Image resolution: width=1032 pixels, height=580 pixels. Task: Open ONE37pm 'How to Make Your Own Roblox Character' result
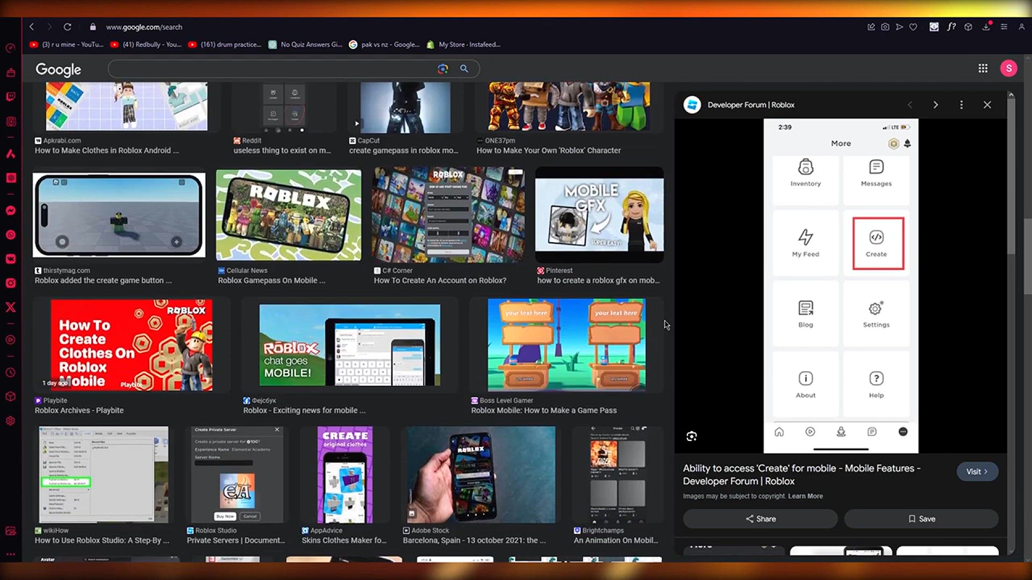tap(548, 150)
